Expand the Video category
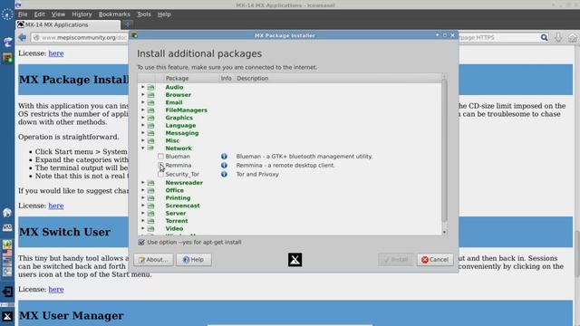 (143, 228)
